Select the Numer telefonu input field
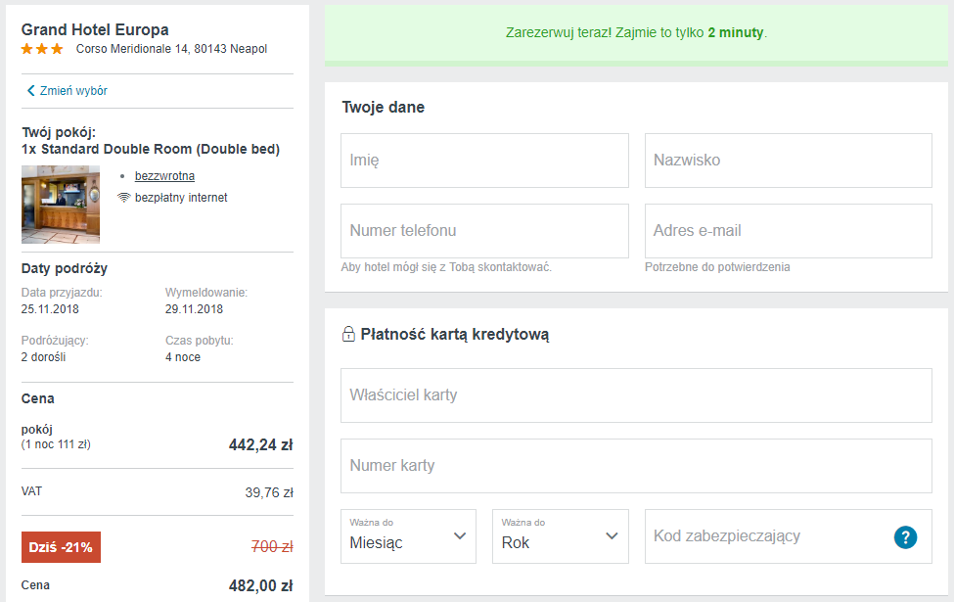The image size is (954, 602). [x=484, y=231]
